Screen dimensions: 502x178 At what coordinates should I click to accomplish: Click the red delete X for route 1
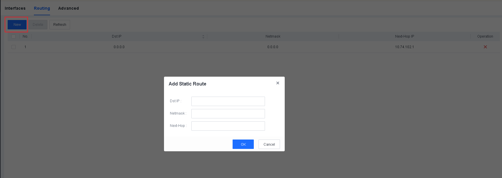point(485,47)
